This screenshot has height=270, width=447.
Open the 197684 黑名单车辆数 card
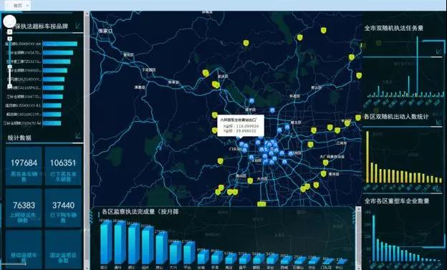tap(24, 166)
